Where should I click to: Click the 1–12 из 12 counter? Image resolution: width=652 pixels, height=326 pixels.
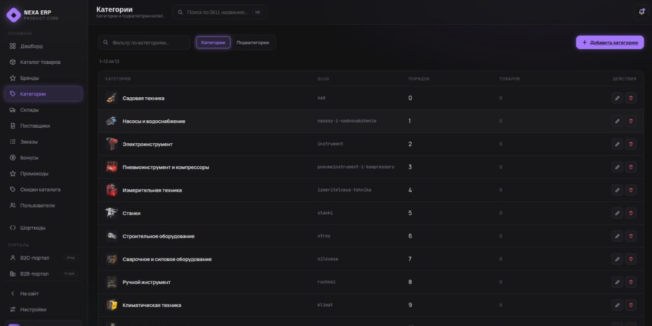click(110, 61)
